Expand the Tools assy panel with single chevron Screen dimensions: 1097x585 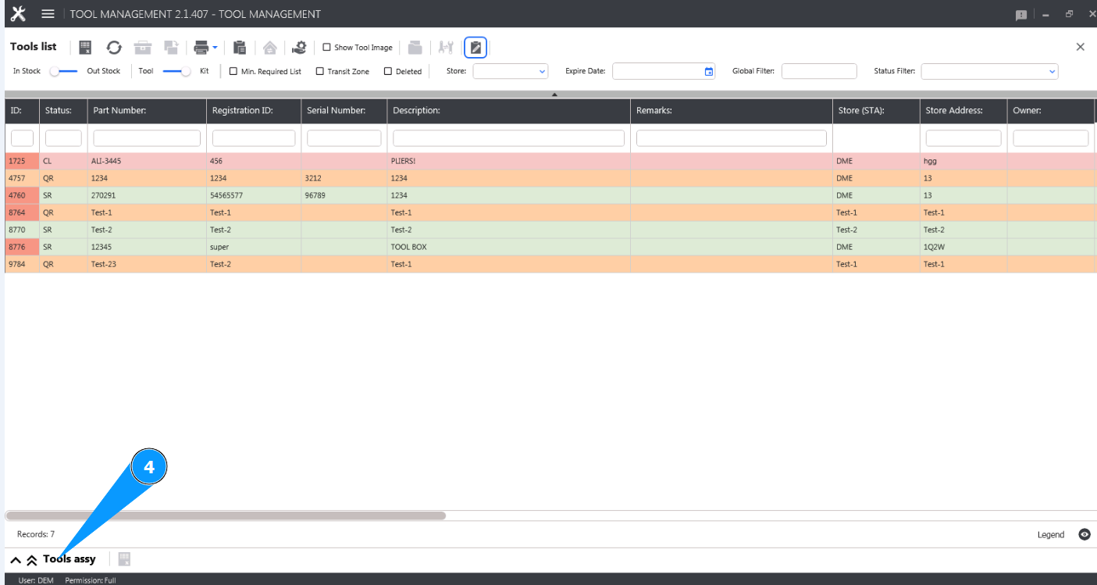click(x=16, y=560)
